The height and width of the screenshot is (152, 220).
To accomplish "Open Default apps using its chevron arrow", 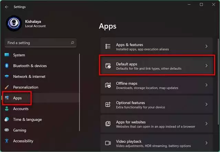I will (x=206, y=66).
